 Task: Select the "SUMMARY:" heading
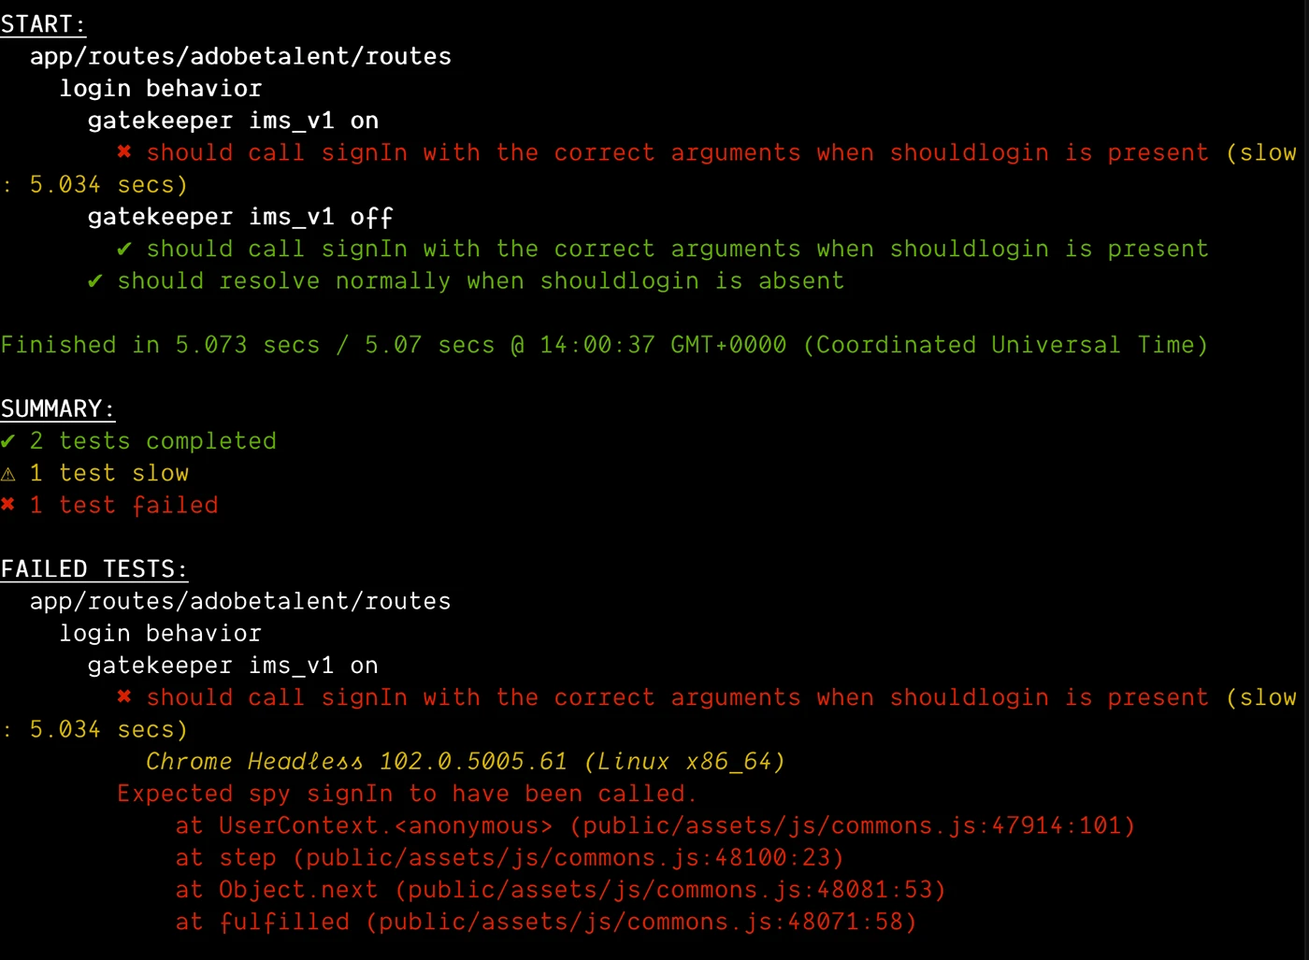click(x=58, y=409)
